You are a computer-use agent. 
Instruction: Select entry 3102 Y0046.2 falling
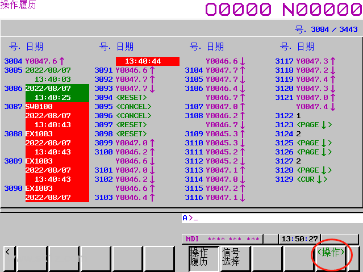click(x=124, y=179)
